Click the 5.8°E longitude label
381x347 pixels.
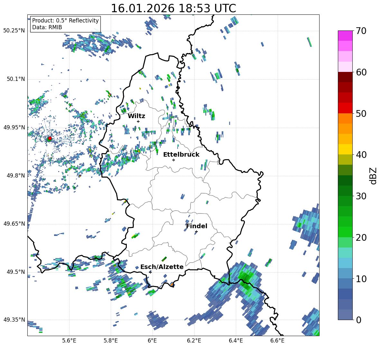[x=111, y=341]
